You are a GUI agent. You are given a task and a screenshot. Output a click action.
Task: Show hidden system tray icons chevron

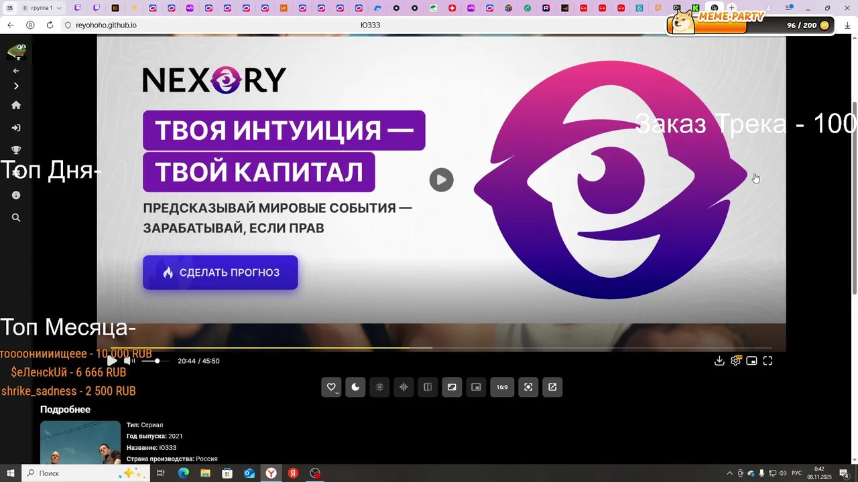[x=729, y=473]
